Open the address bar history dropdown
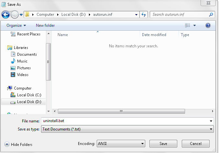The height and width of the screenshot is (153, 219). tap(136, 14)
